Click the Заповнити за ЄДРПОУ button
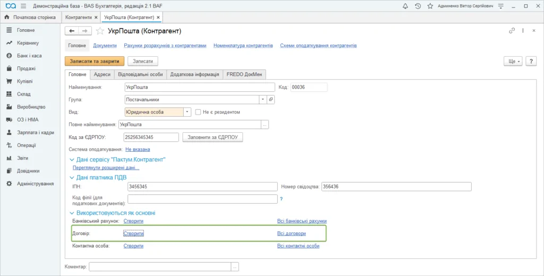 pos(212,137)
